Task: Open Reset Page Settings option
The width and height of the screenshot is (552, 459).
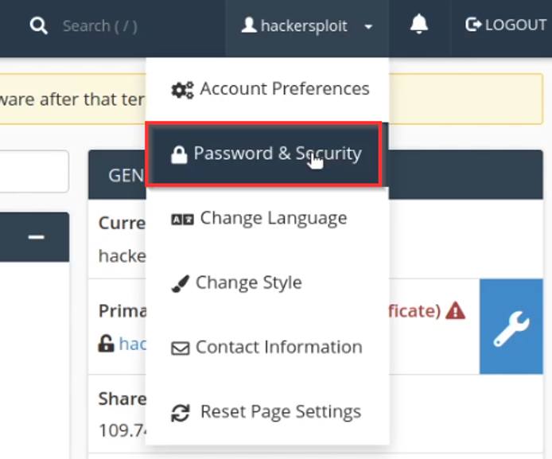Action: pyautogui.click(x=280, y=412)
